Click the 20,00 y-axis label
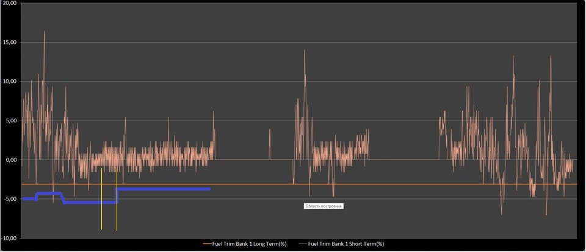 point(9,3)
